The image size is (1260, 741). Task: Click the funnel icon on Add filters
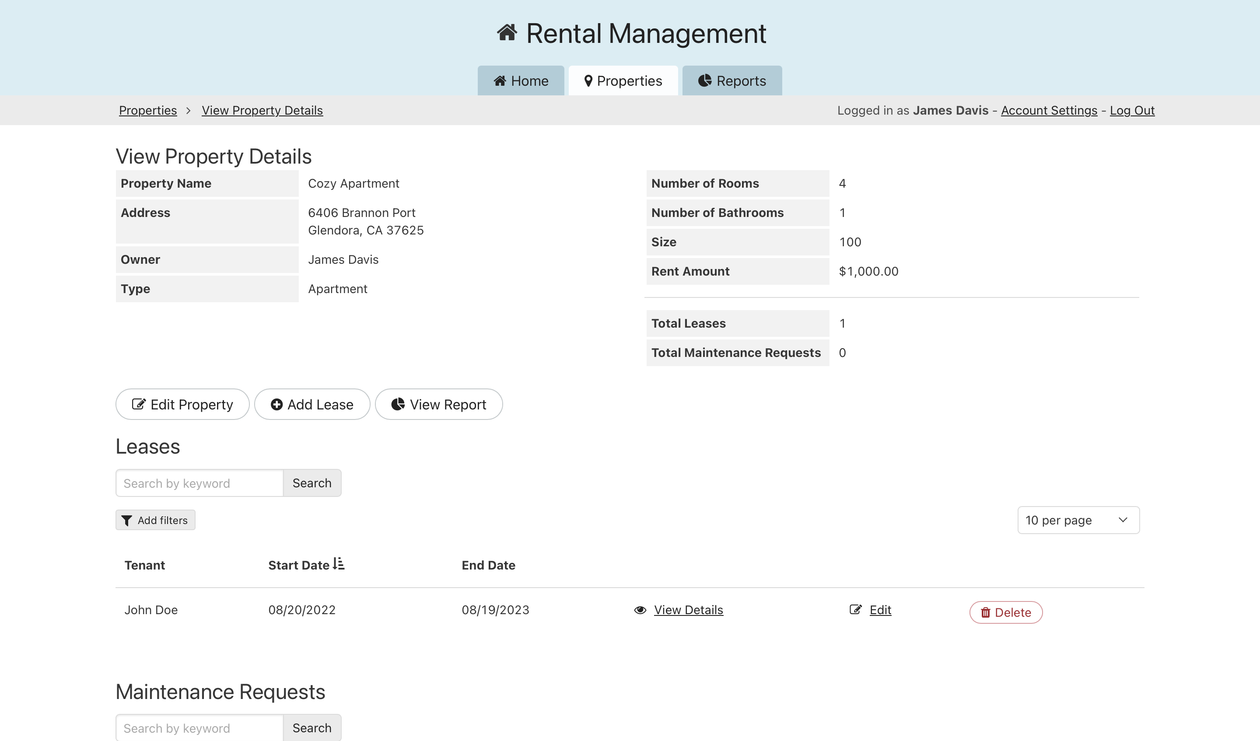pos(127,521)
